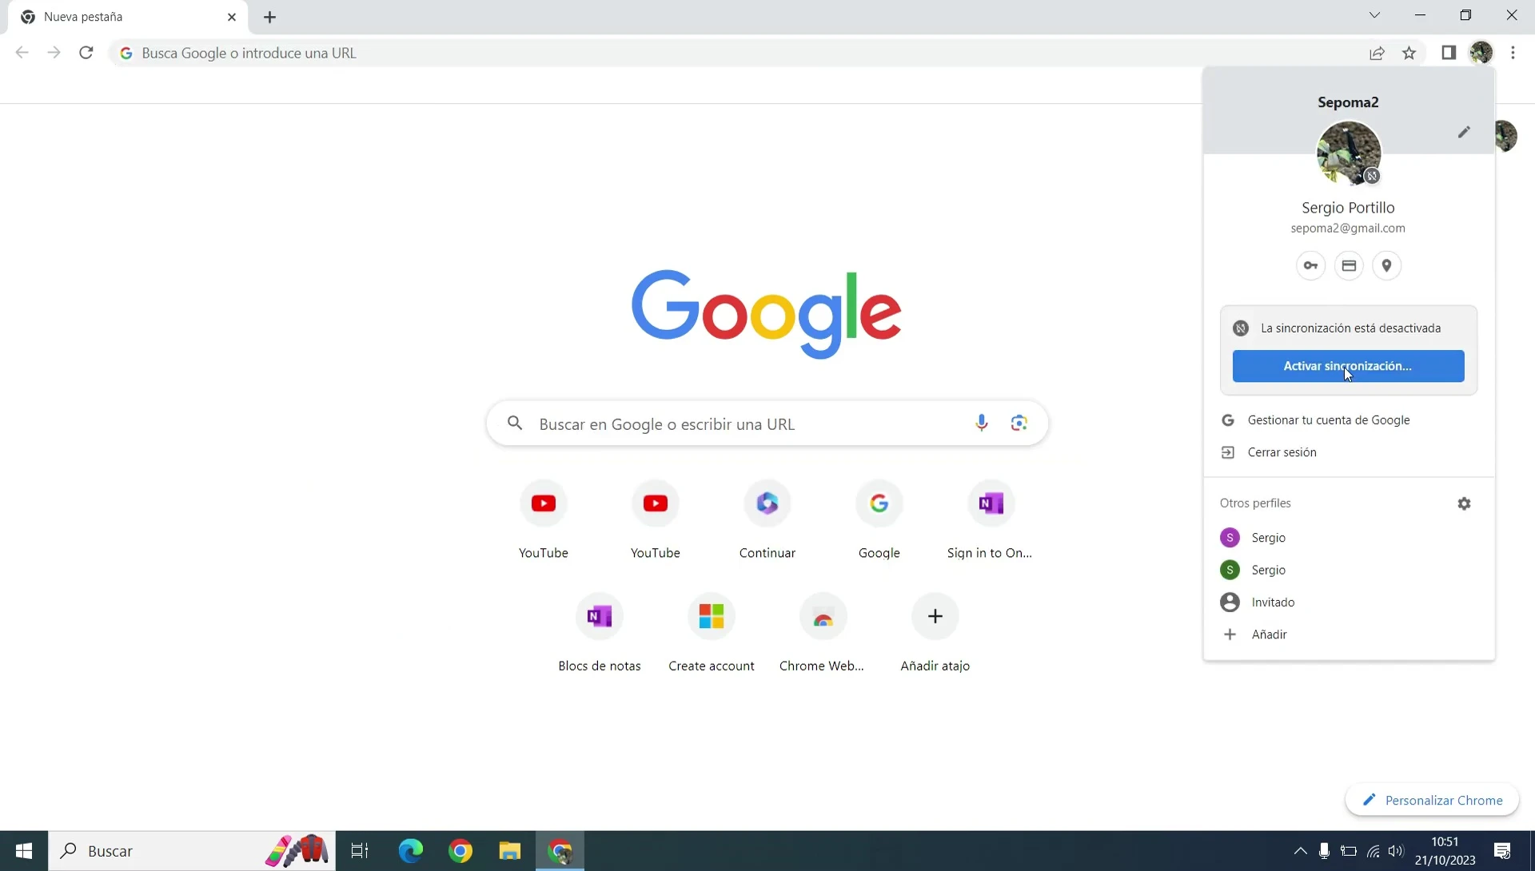Open the Chrome three-dot menu
The image size is (1535, 871).
point(1513,53)
